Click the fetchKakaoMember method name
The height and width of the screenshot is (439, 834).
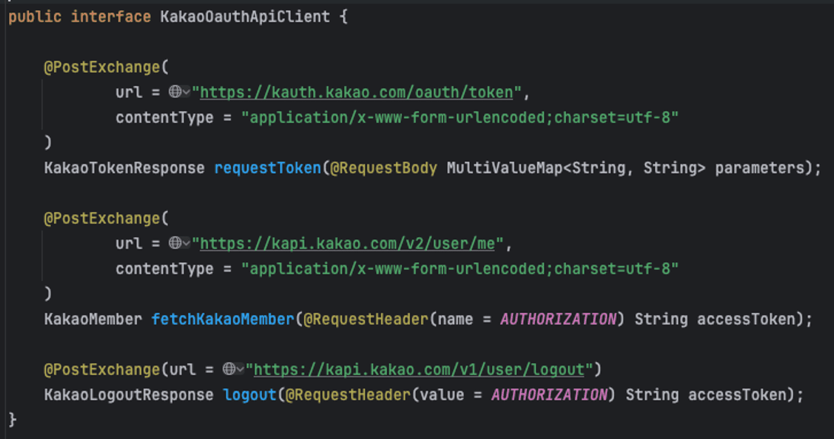pyautogui.click(x=223, y=319)
